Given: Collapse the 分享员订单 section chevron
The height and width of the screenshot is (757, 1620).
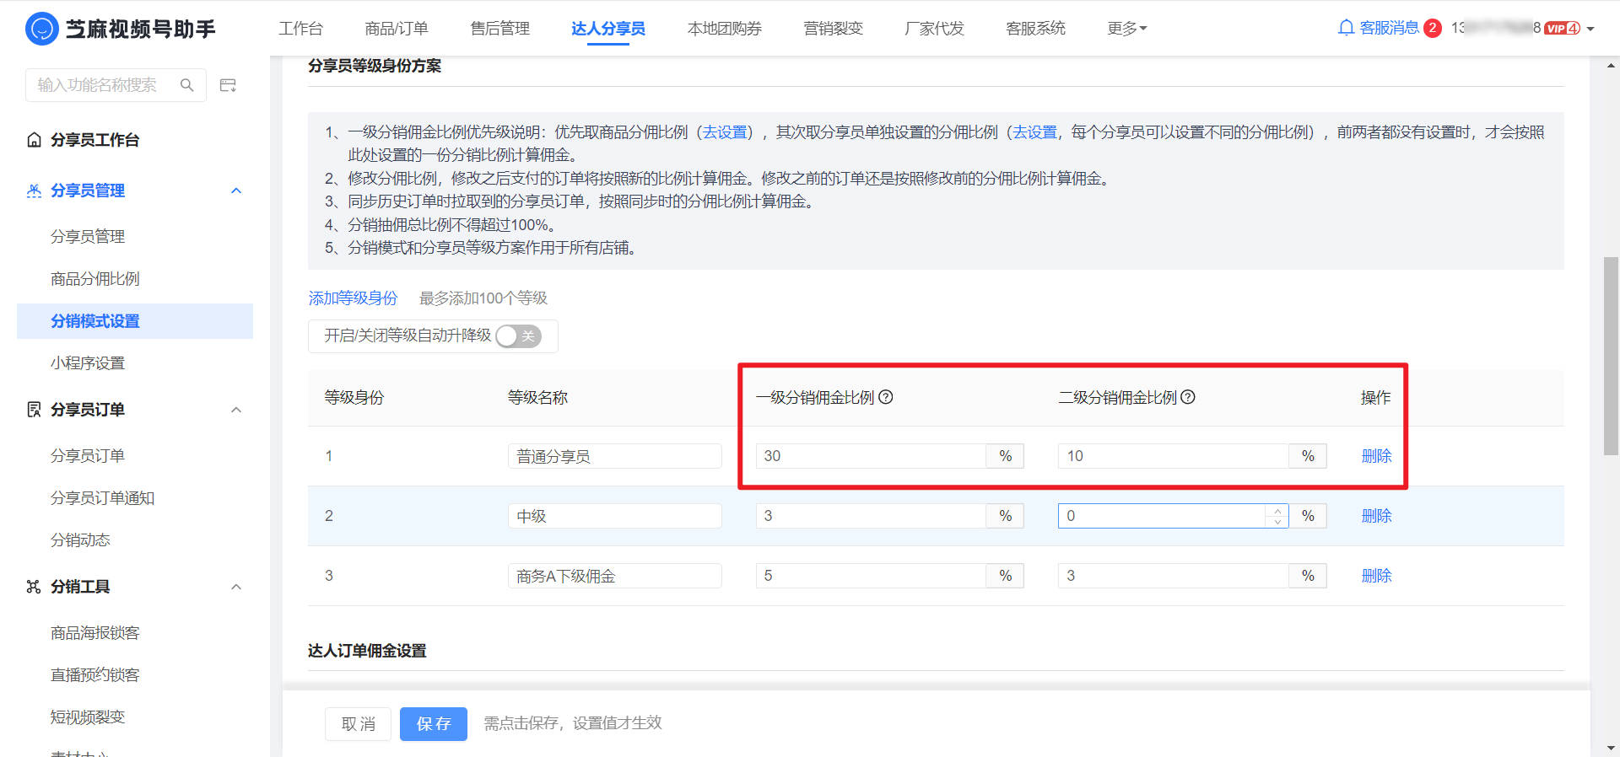Looking at the screenshot, I should click(x=236, y=410).
